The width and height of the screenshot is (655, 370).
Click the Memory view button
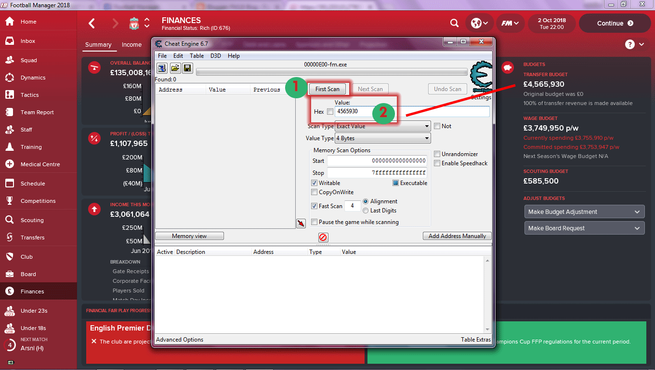point(189,236)
